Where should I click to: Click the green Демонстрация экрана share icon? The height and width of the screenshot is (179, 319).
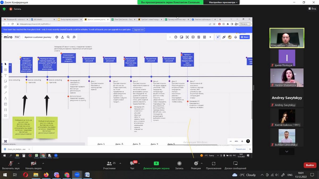click(x=156, y=164)
